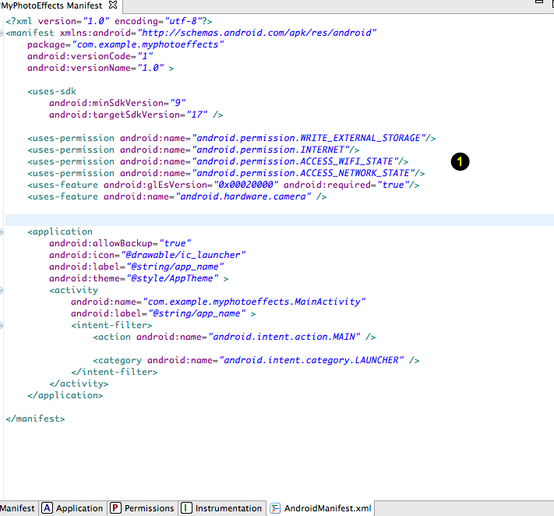The width and height of the screenshot is (554, 516).
Task: Click the android.intent.action.MAIN value
Action: [284, 337]
